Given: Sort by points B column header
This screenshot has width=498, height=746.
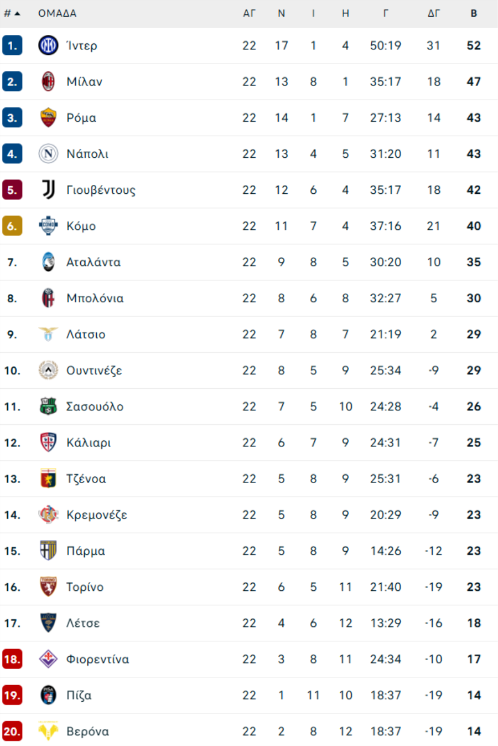Looking at the screenshot, I should 474,13.
